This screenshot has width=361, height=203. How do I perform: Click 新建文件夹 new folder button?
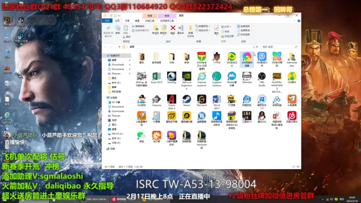[190, 31]
